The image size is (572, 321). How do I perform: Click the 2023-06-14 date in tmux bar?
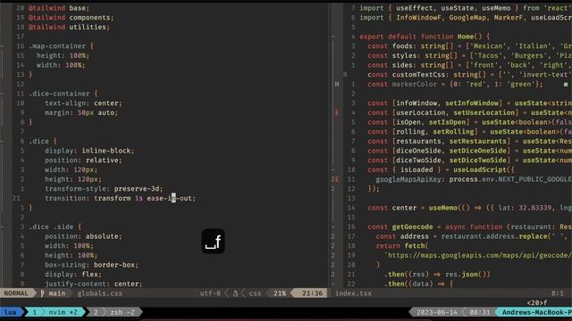tap(437, 312)
